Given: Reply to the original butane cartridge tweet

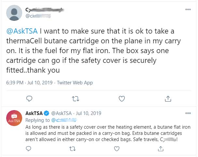Looking at the screenshot, I should [29, 98].
